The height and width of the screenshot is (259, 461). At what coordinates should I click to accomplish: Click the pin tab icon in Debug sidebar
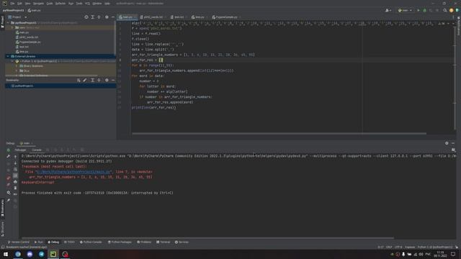8,200
